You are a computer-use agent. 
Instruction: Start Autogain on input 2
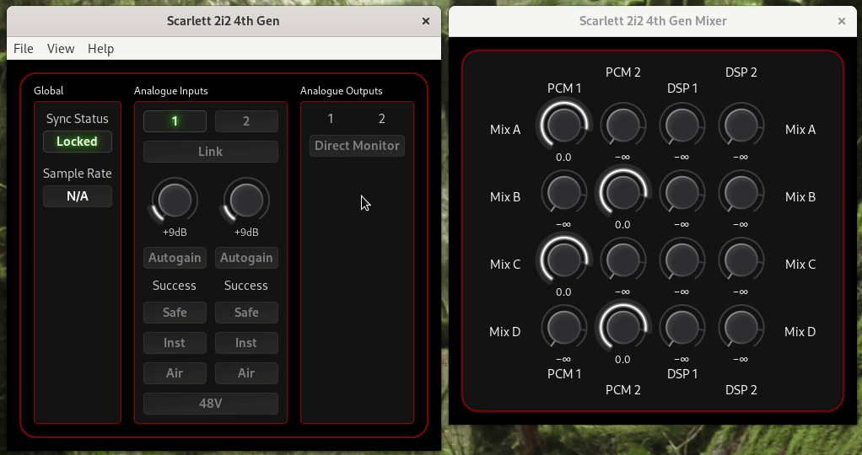pos(246,258)
